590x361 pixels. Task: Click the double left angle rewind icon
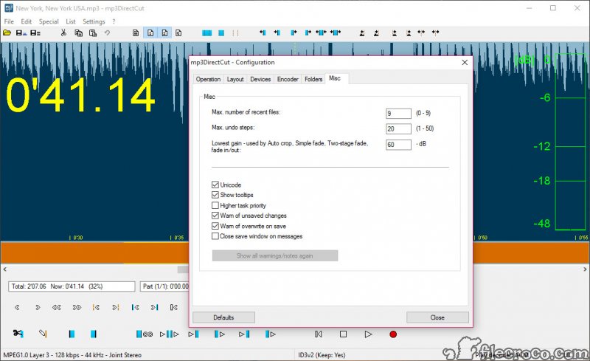coord(57,308)
